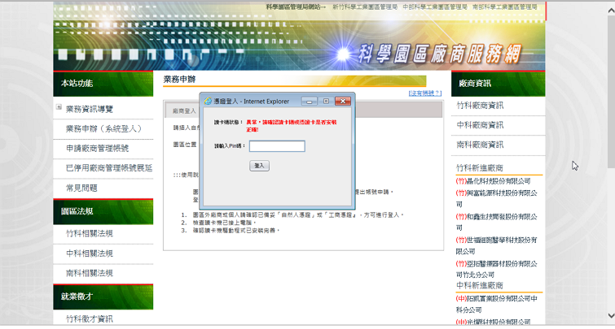Minimize the 憑證登入 dialog window
This screenshot has height=329, width=615.
pyautogui.click(x=309, y=102)
